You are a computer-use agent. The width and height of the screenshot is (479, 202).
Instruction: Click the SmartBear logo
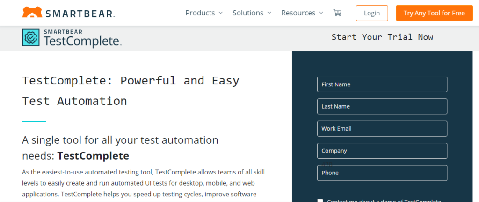69,13
